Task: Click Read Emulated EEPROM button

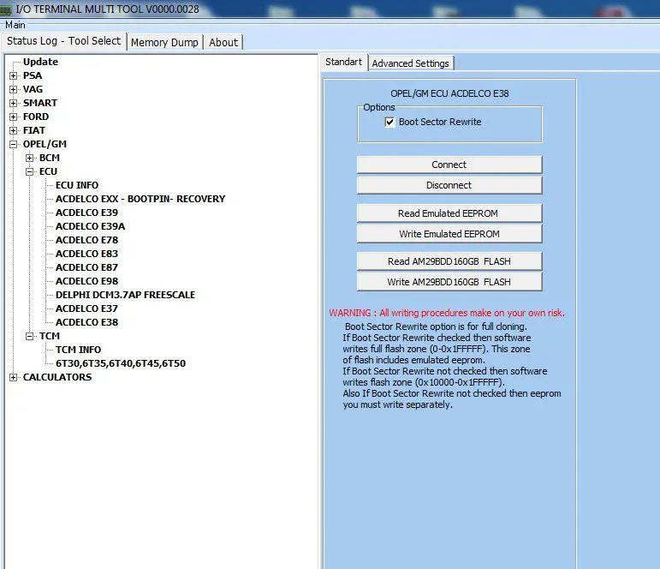Action: pyautogui.click(x=449, y=213)
